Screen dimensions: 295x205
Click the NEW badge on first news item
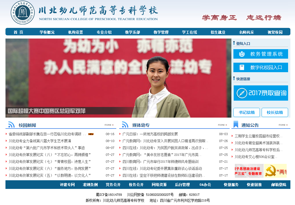click(x=91, y=134)
